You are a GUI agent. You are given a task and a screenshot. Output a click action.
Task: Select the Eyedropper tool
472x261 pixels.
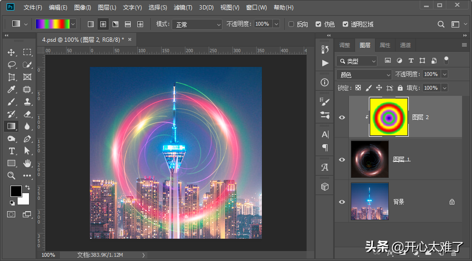click(11, 89)
